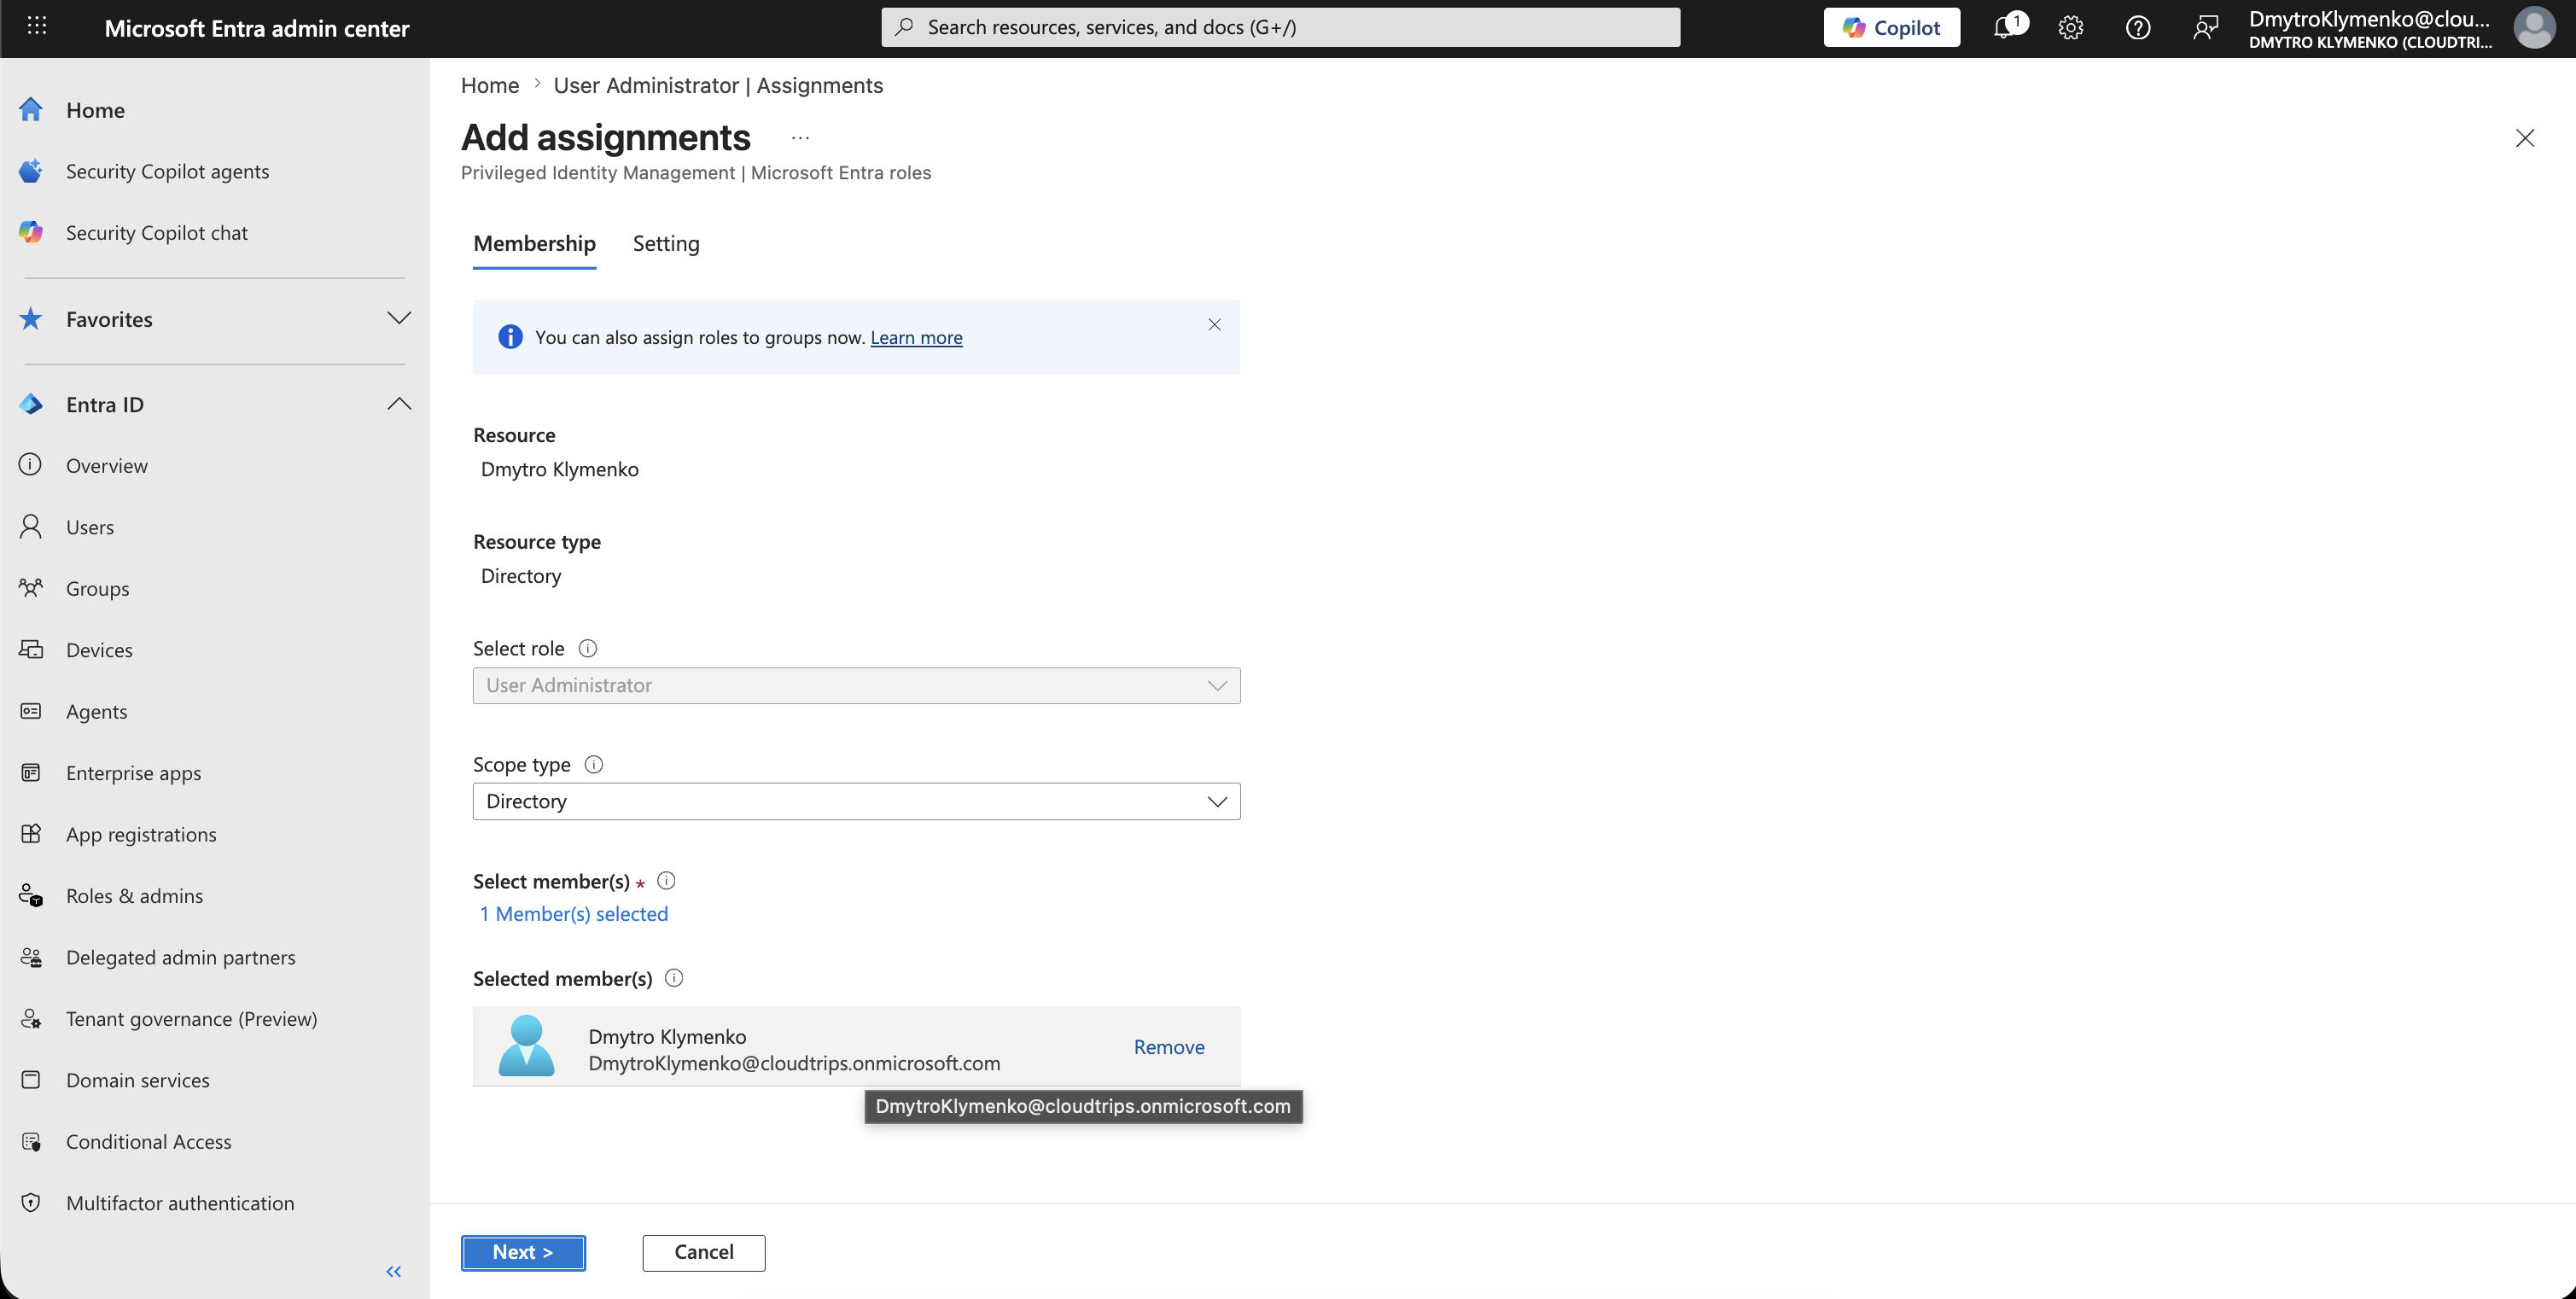Screen dimensions: 2576x1299
Task: Click the Overview info icon in sidebar
Action: pos(31,465)
